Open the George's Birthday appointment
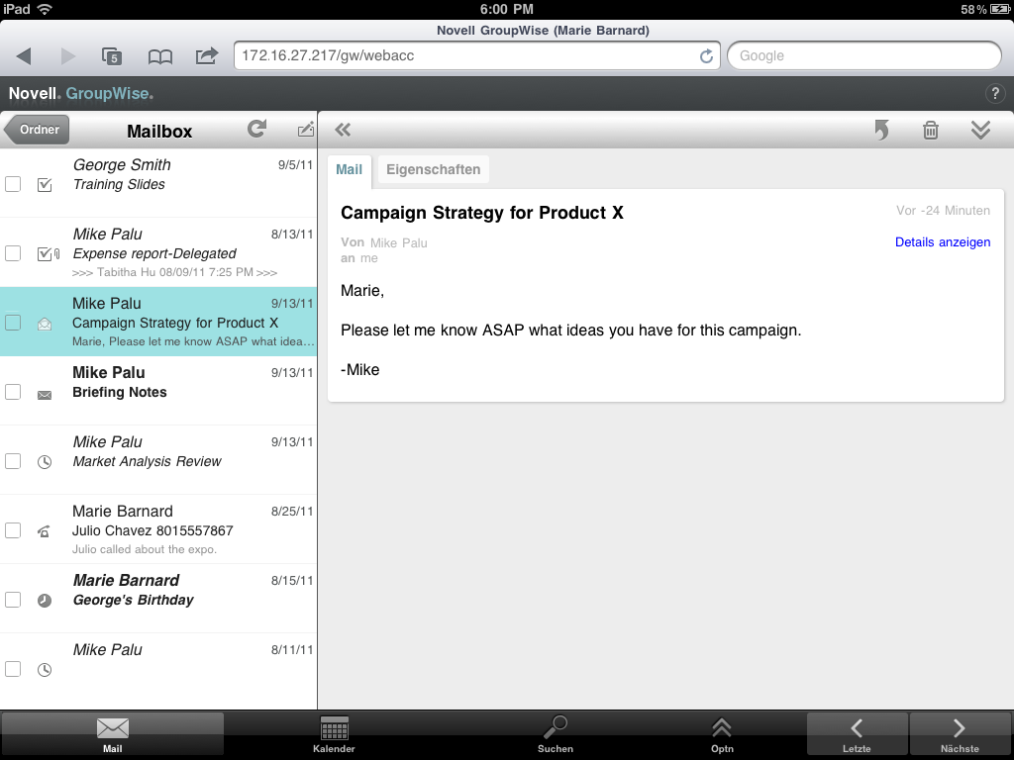The image size is (1014, 760). (x=158, y=599)
